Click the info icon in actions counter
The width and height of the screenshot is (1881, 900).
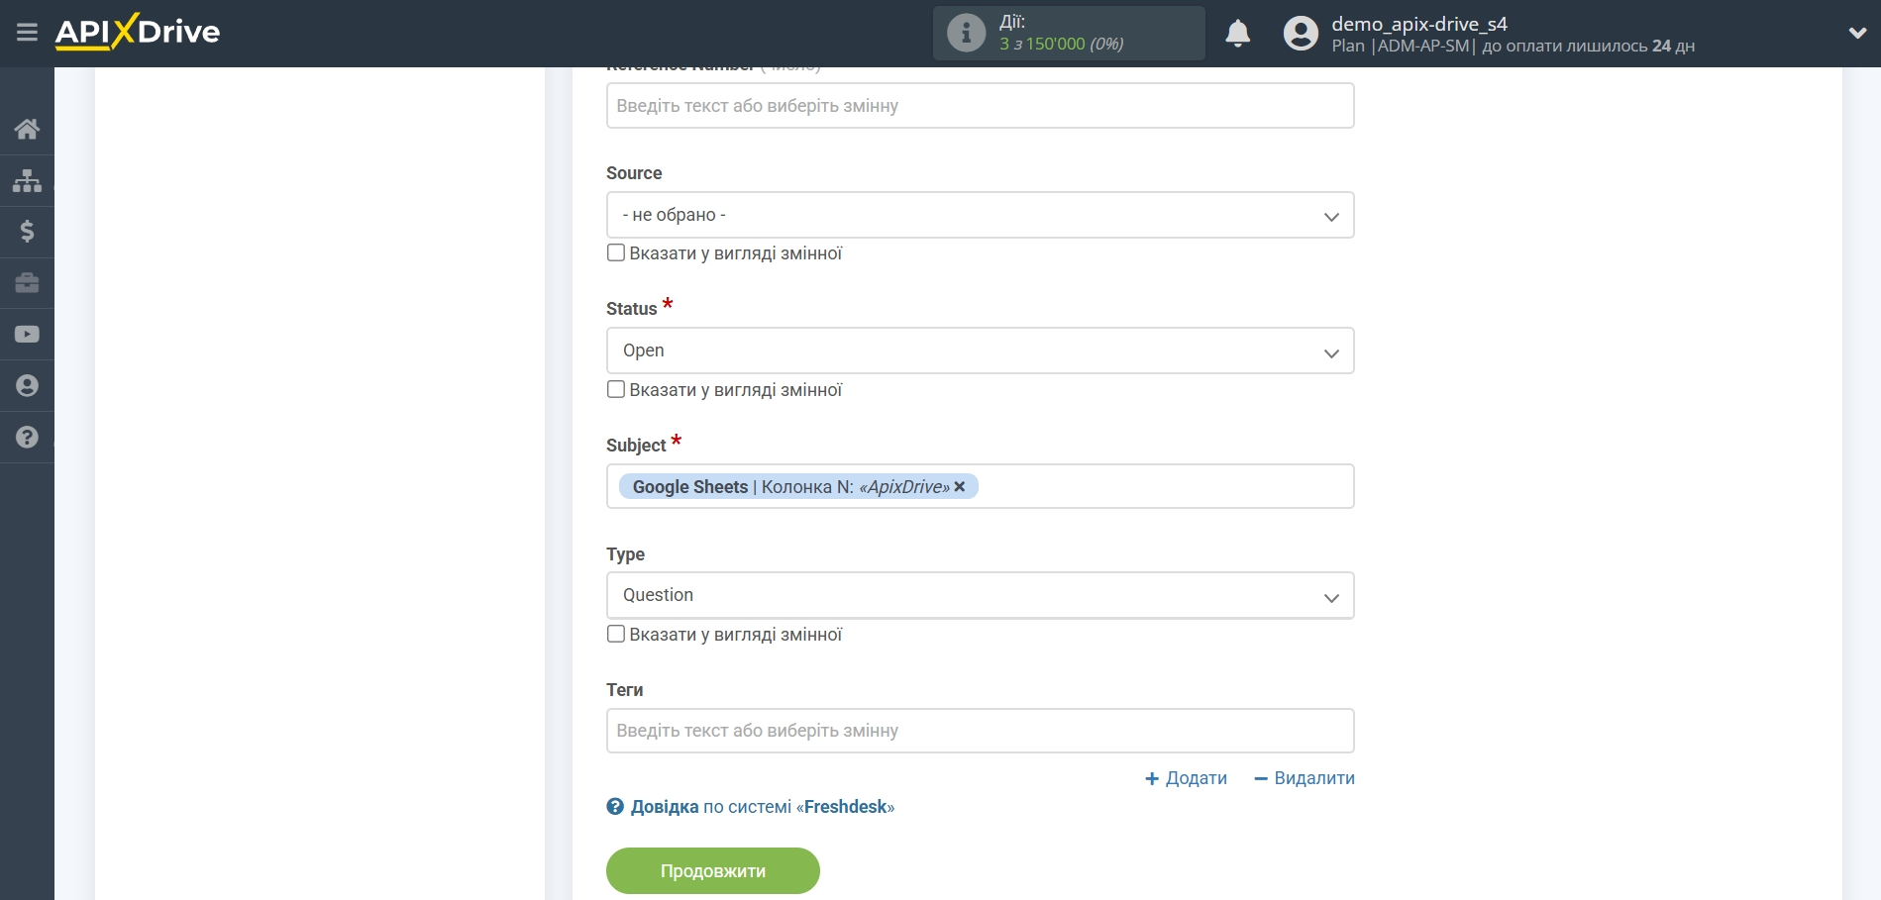tap(966, 33)
